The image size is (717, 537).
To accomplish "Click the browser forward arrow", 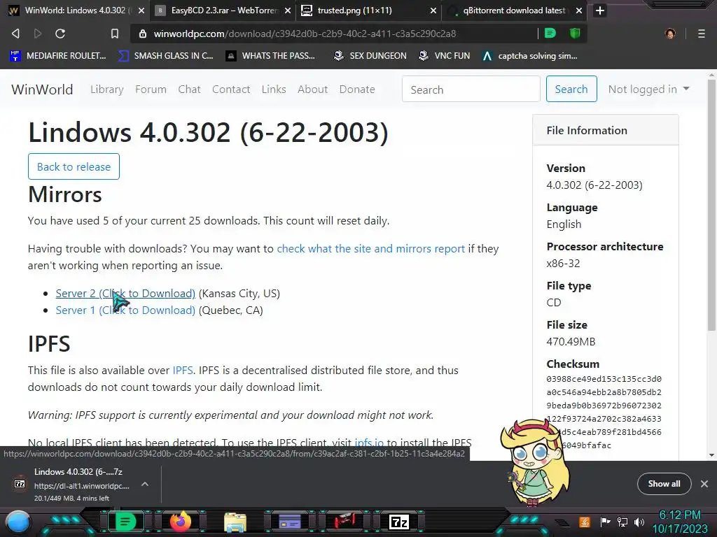I will 38,34.
